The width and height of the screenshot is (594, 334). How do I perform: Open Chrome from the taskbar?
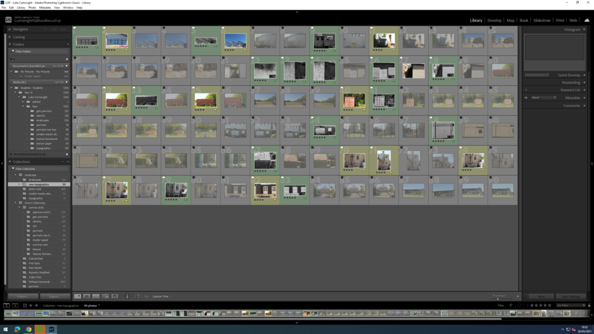[x=29, y=329]
